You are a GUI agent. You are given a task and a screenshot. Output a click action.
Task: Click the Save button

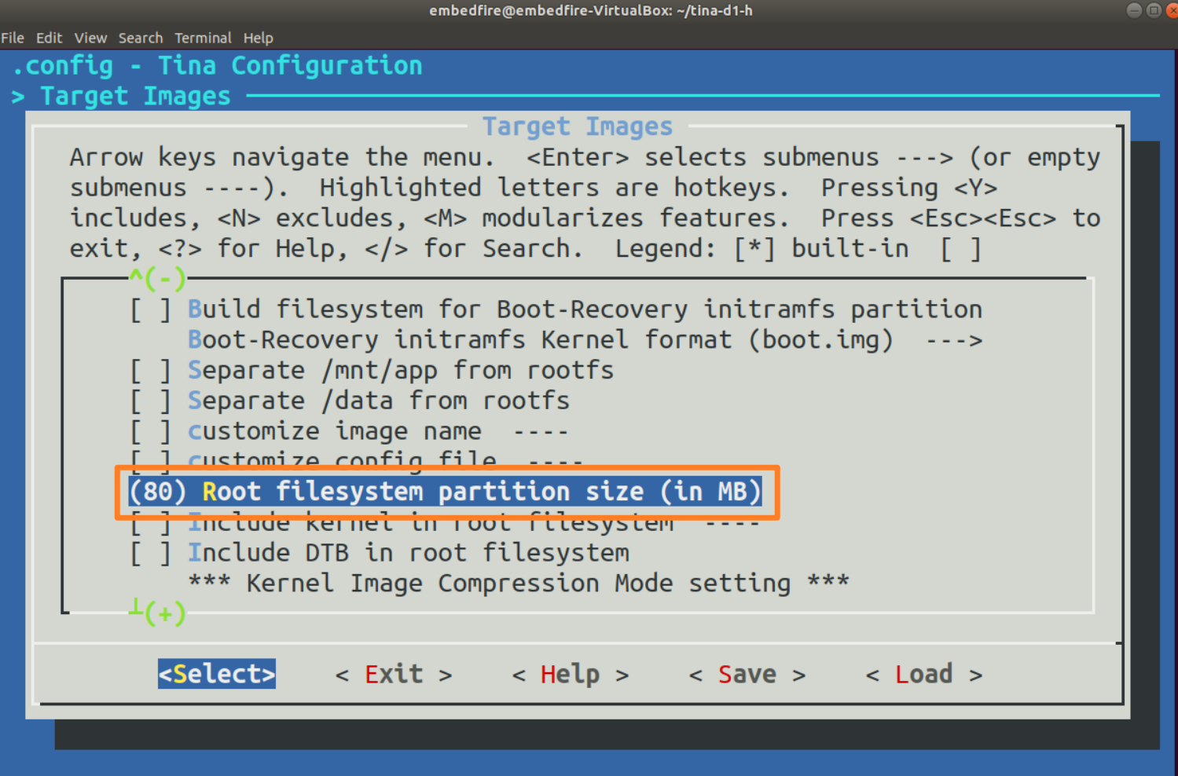point(747,674)
